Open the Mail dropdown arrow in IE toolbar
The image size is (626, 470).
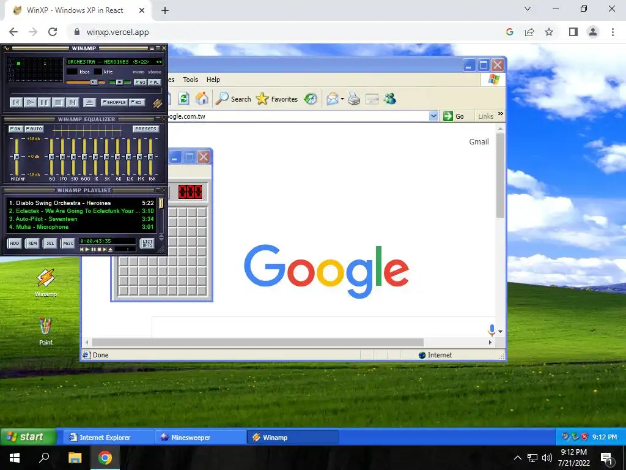[x=342, y=99]
